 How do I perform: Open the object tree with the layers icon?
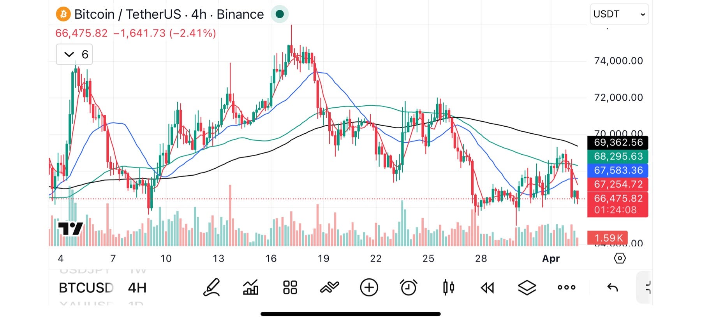tap(527, 288)
